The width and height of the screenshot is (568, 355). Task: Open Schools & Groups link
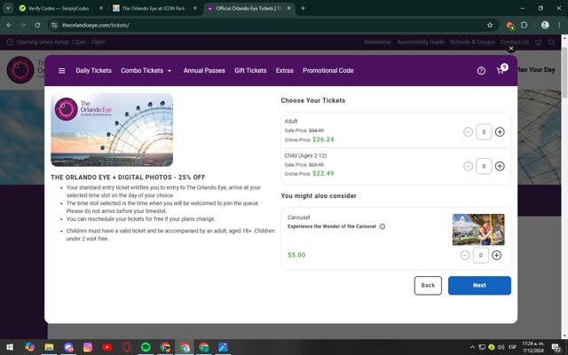472,42
